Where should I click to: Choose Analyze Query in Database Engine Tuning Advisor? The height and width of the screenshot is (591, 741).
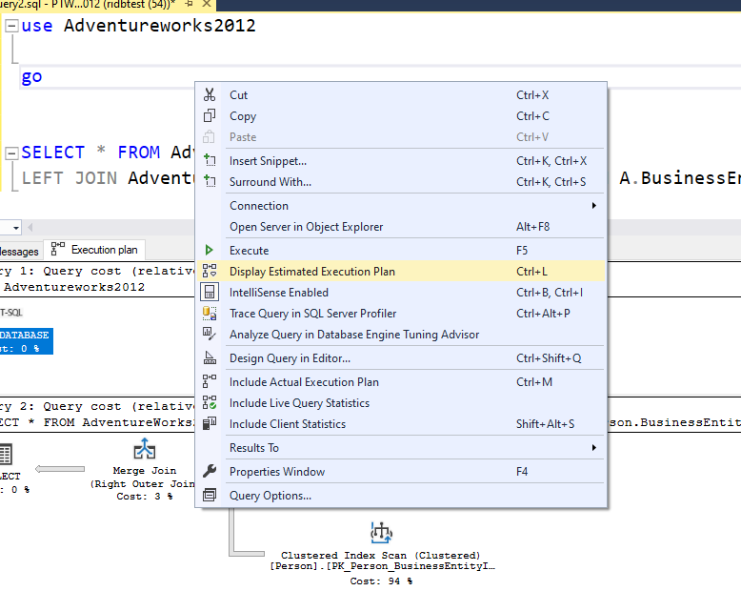pyautogui.click(x=401, y=335)
